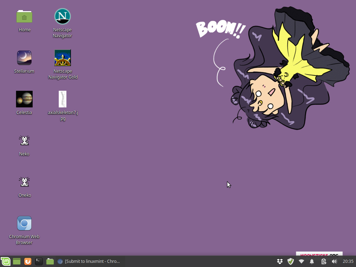356x267 pixels.
Task: Open Chromium Web Browser from the desktop
Action: tap(24, 223)
